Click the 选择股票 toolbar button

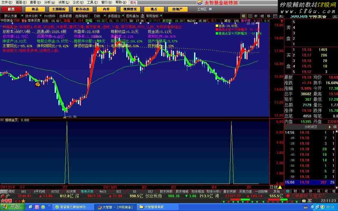point(65,16)
